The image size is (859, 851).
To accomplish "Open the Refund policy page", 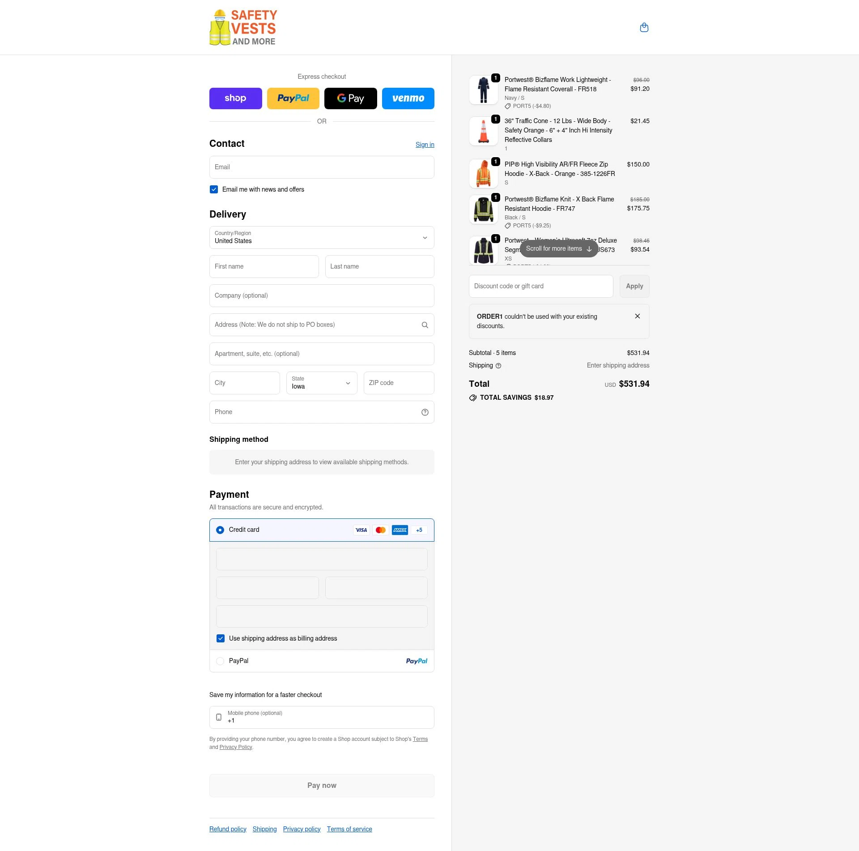I will click(227, 829).
